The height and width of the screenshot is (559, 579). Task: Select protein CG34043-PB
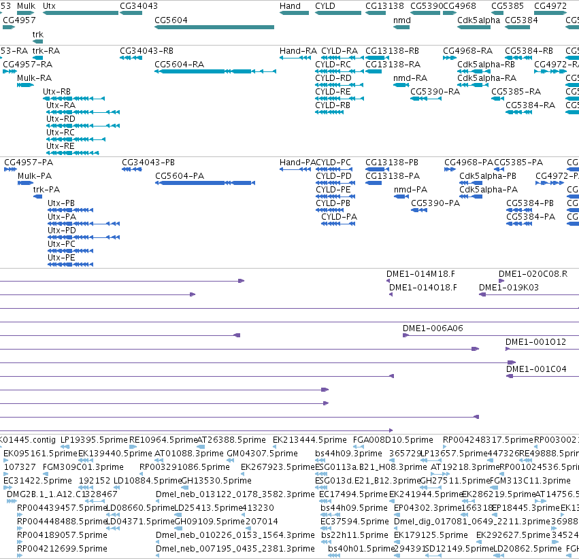(x=132, y=169)
